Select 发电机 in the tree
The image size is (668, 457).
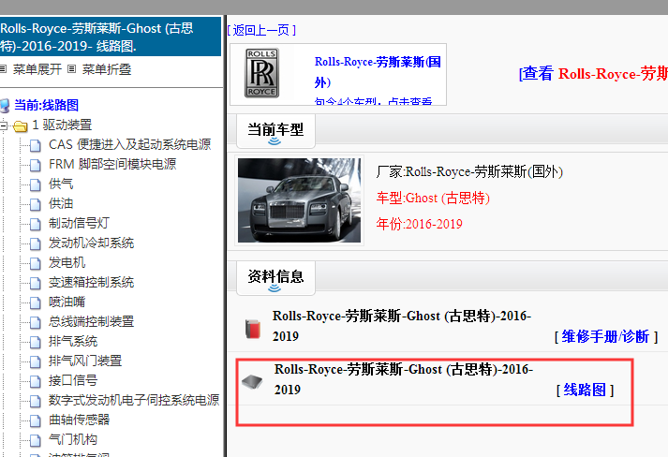[x=67, y=263]
